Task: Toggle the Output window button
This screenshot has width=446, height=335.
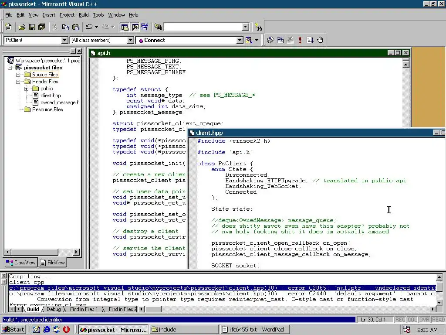Action: click(135, 27)
